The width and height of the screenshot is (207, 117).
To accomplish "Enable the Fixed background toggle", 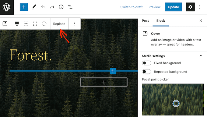I will (146, 63).
